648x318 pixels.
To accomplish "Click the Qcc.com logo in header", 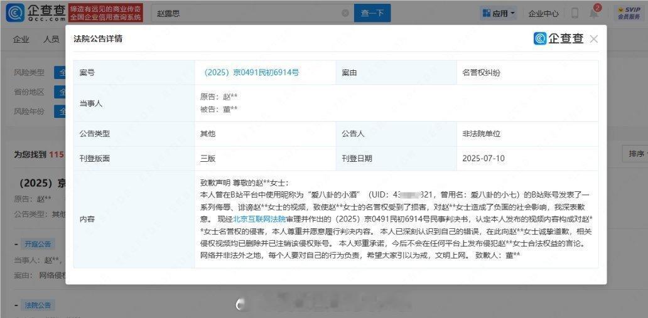I will [36, 13].
